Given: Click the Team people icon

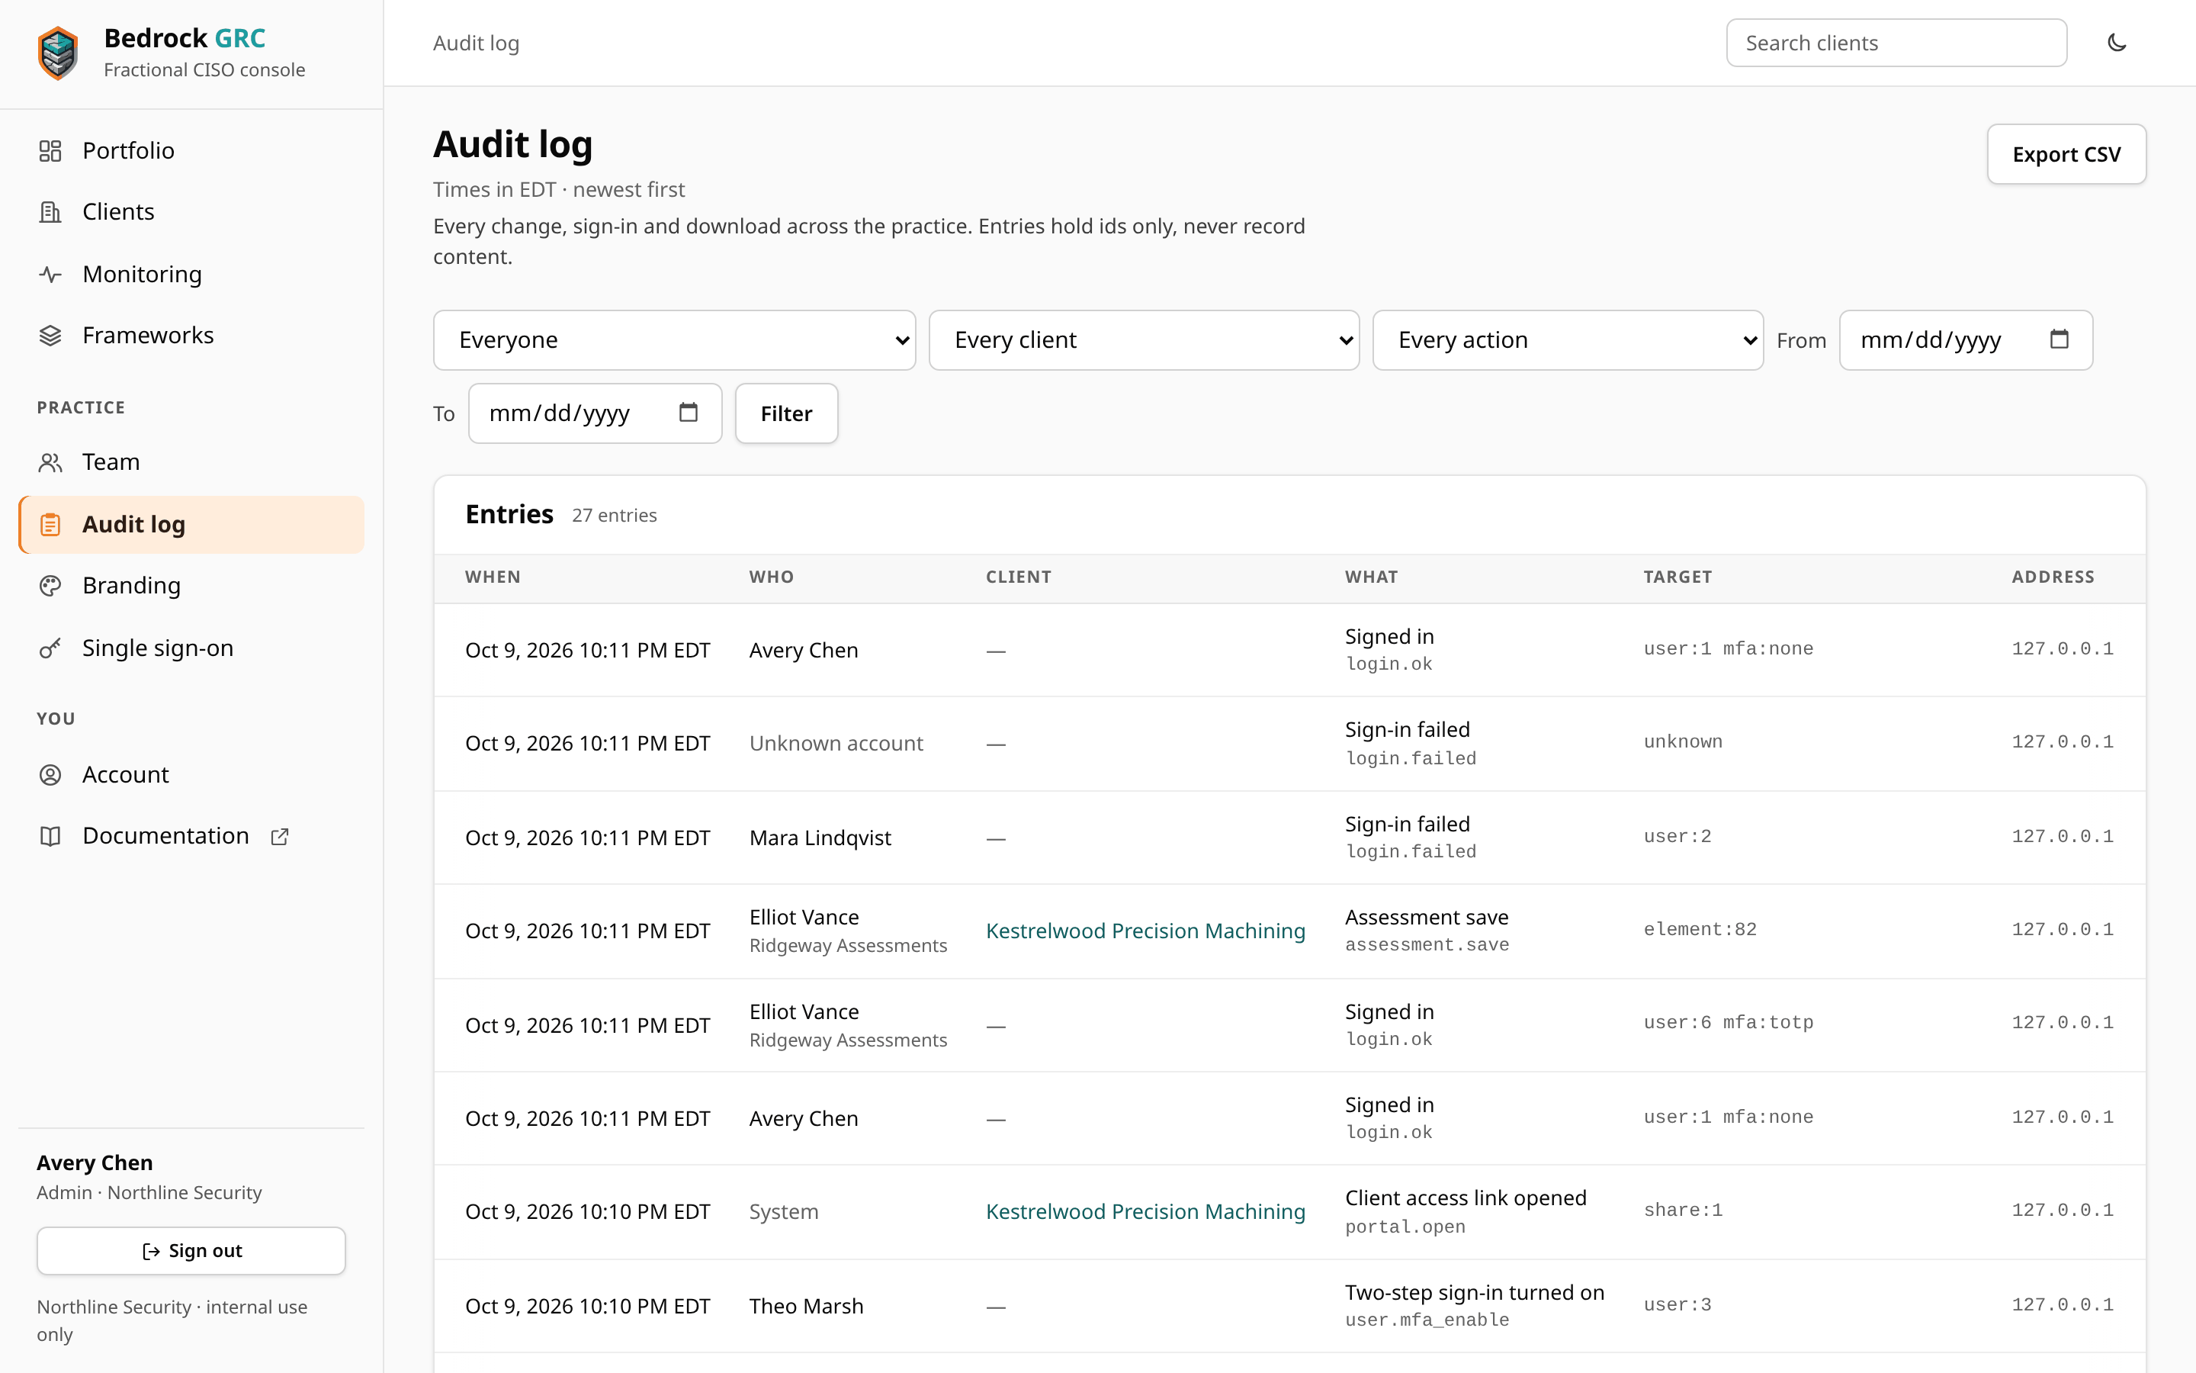Looking at the screenshot, I should [50, 462].
